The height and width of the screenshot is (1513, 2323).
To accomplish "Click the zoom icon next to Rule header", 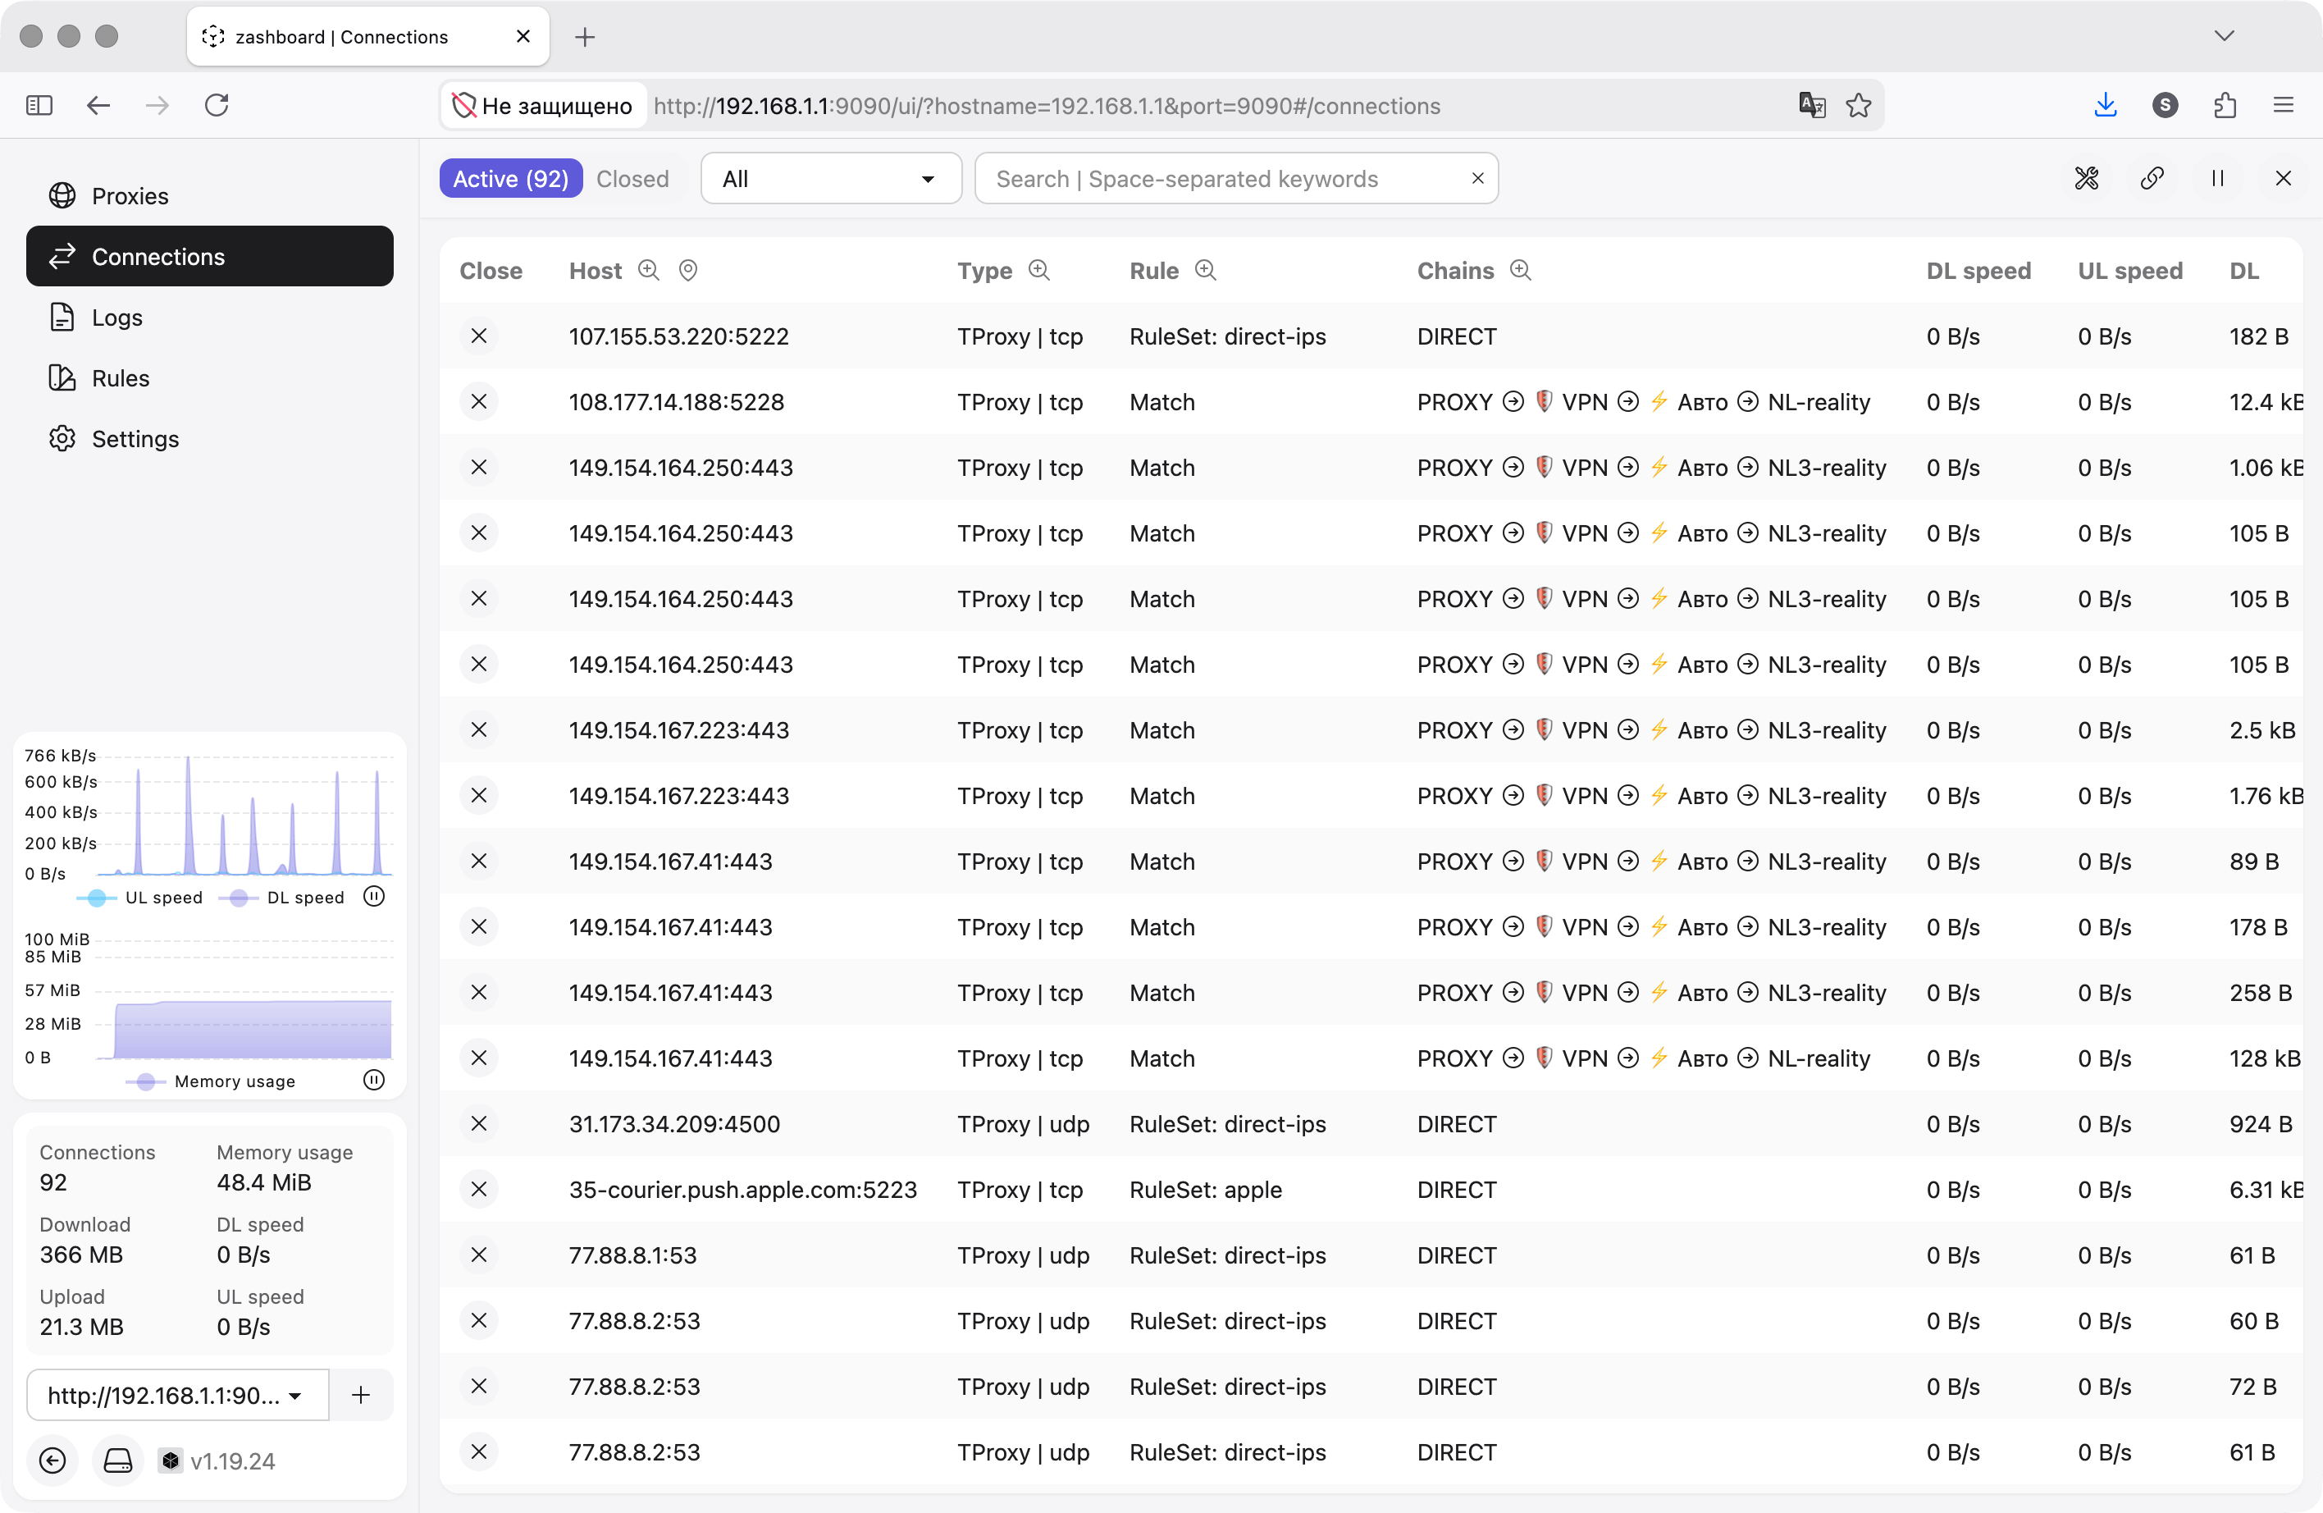I will point(1207,271).
